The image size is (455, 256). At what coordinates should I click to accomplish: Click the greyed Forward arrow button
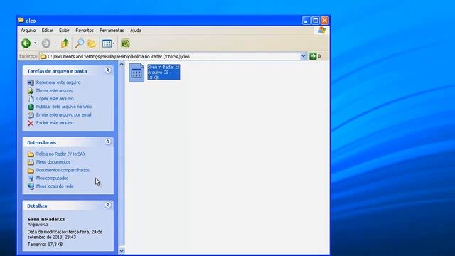(45, 43)
